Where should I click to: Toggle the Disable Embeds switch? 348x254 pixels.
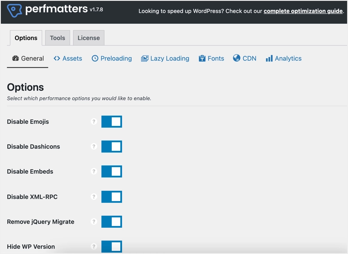112,171
